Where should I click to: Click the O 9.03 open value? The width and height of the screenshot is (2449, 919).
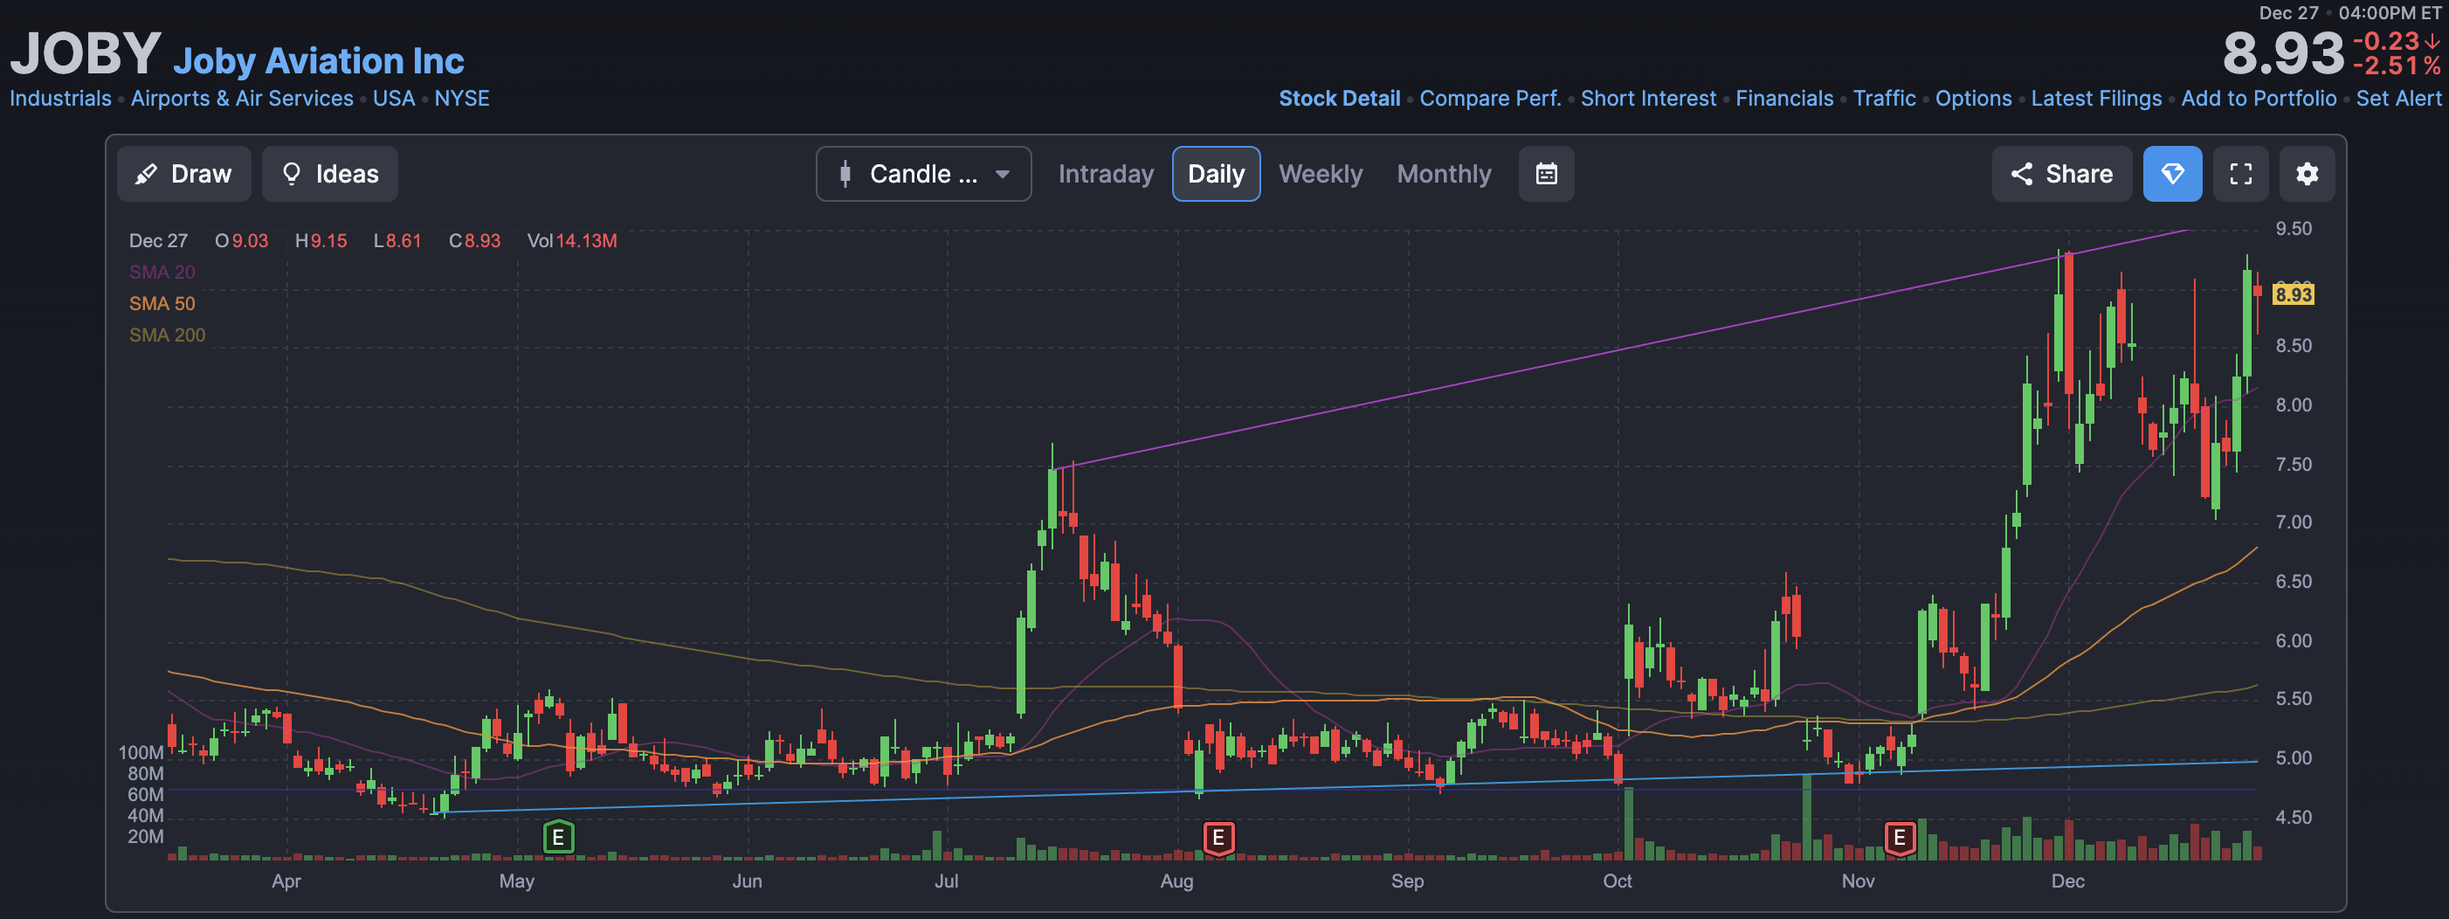point(241,241)
